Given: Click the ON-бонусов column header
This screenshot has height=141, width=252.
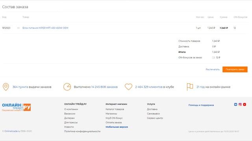Looking at the screenshot, I should [x=241, y=17].
